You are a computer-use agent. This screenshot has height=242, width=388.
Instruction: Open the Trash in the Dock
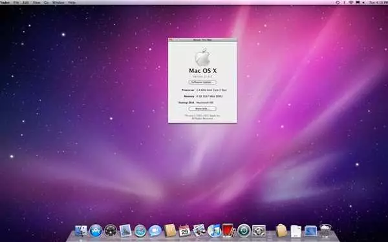coord(325,230)
